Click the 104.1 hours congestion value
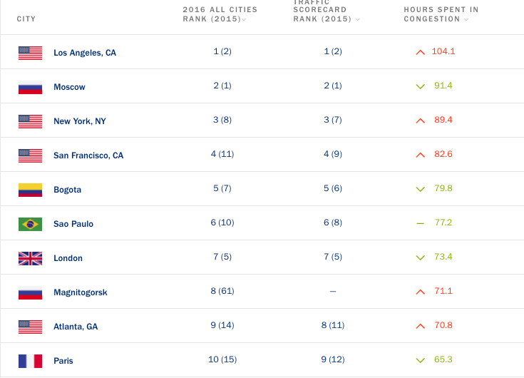The image size is (524, 378). point(443,51)
